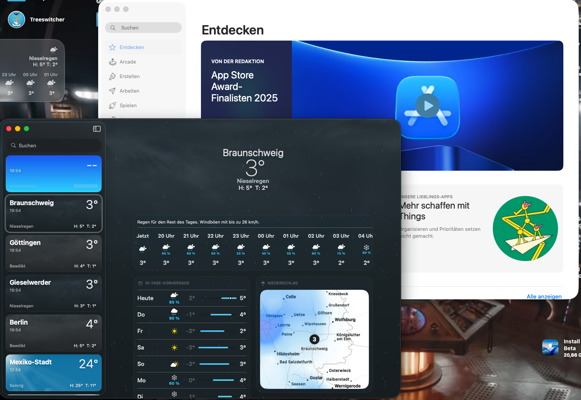
Task: Open the 'Mehr schaffen mit Things' story title
Action: (435, 211)
